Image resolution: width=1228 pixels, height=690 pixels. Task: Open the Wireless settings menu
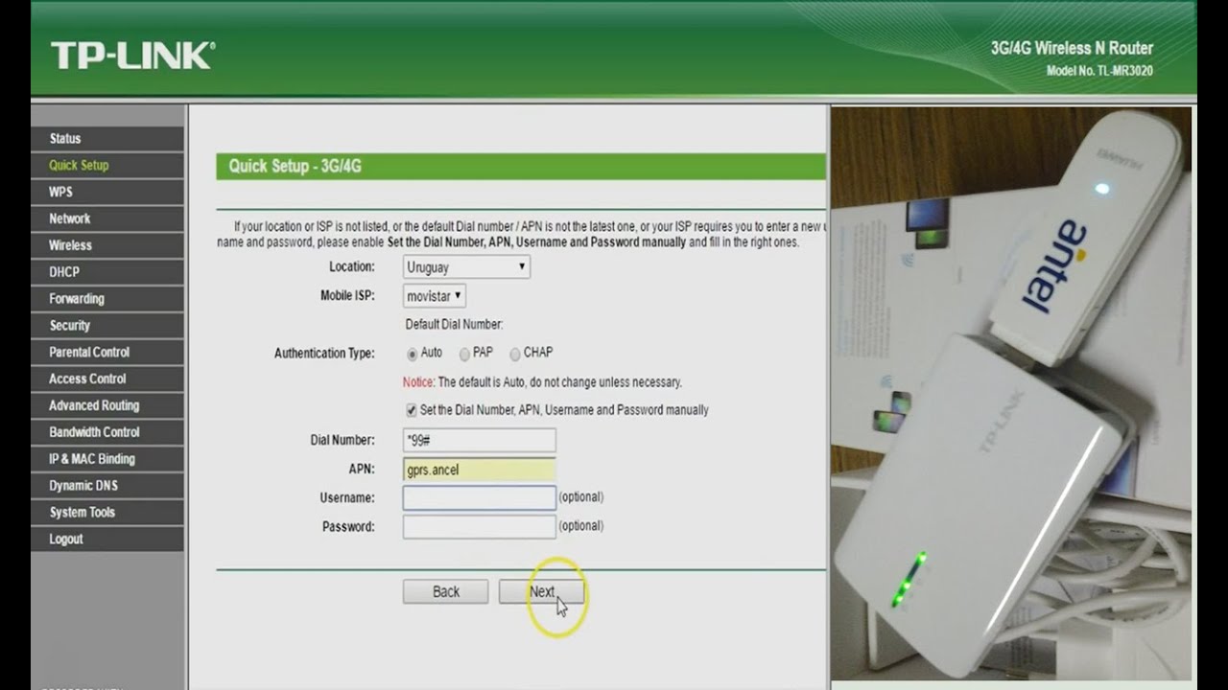pyautogui.click(x=106, y=245)
